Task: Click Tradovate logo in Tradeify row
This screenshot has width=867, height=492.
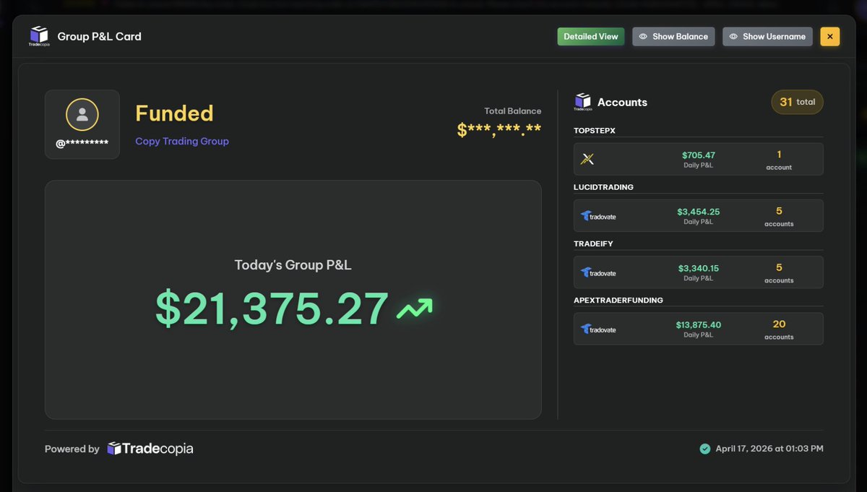Action: 598,272
